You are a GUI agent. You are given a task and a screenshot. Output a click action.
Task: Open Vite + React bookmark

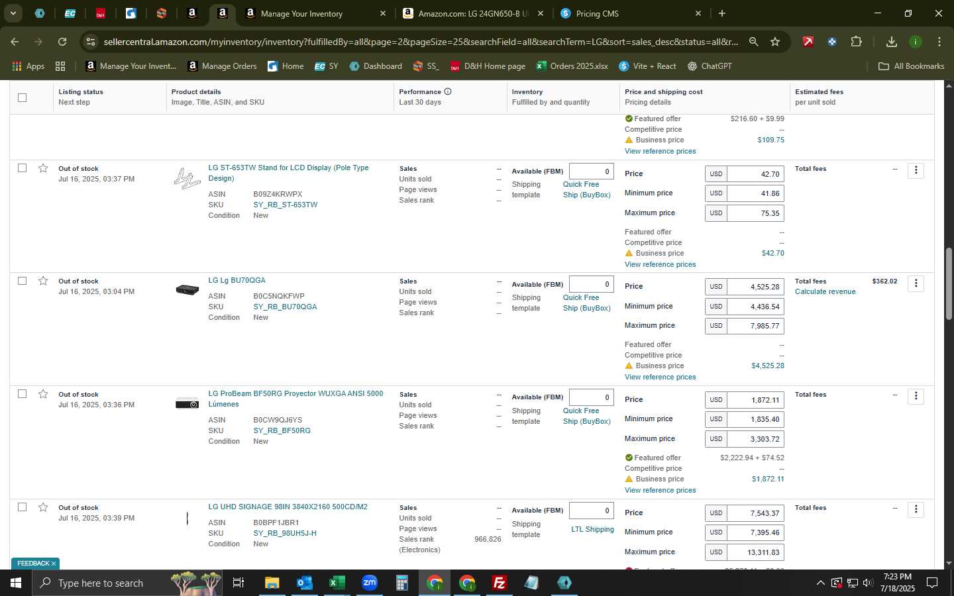pos(647,66)
